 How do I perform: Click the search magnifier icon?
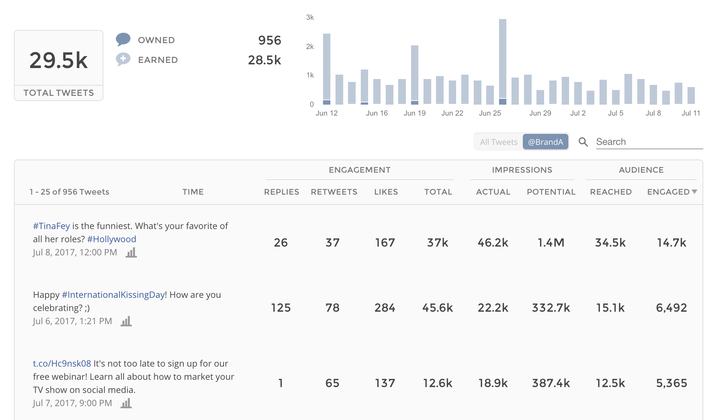click(x=583, y=142)
